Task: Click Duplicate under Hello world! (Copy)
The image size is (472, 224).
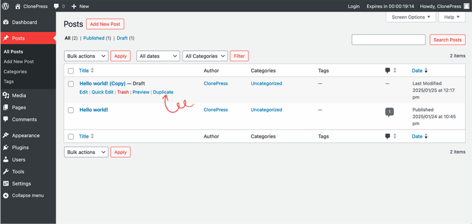Action: click(163, 92)
